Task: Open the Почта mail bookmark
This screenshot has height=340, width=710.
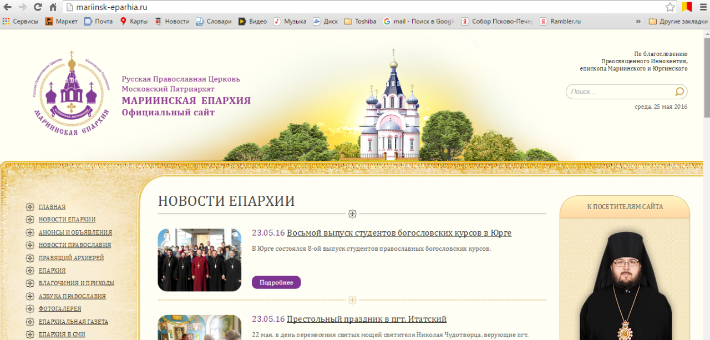Action: [98, 22]
